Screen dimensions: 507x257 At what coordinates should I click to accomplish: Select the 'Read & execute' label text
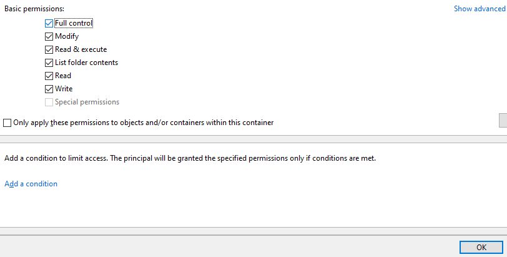[81, 49]
